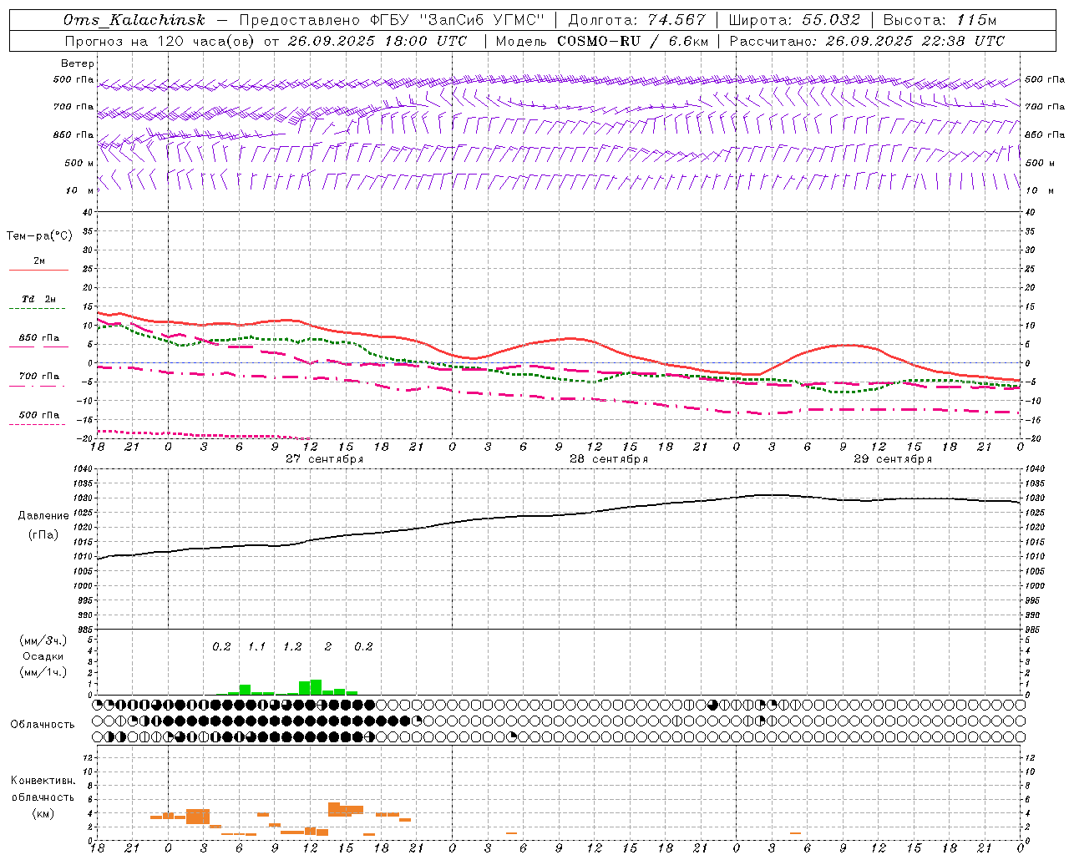This screenshot has height=855, width=1069.
Task: Click the left 850 гПа wind level label
Action: coord(73,134)
